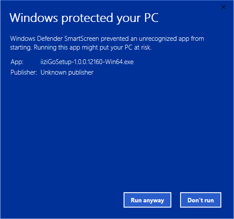Click the 'Windows Defender SmartScreen' phrase
Image resolution: width=234 pixels, height=219 pixels.
[54, 39]
